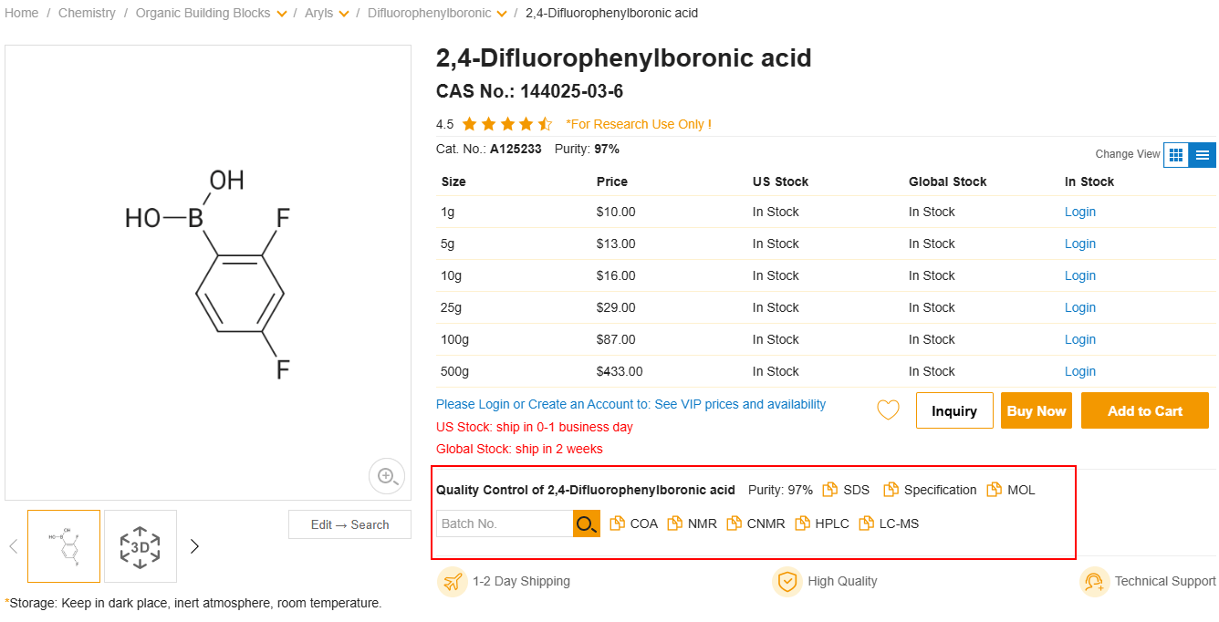This screenshot has width=1219, height=622.
Task: Switch to grid view layout
Action: click(x=1176, y=155)
